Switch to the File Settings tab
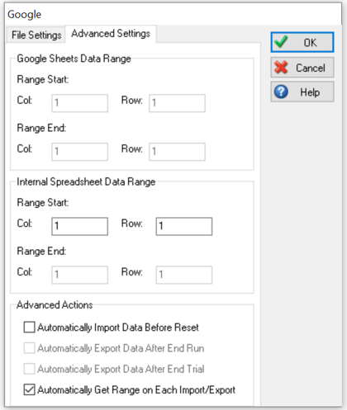Viewport: 347px width, 410px height. click(x=36, y=35)
